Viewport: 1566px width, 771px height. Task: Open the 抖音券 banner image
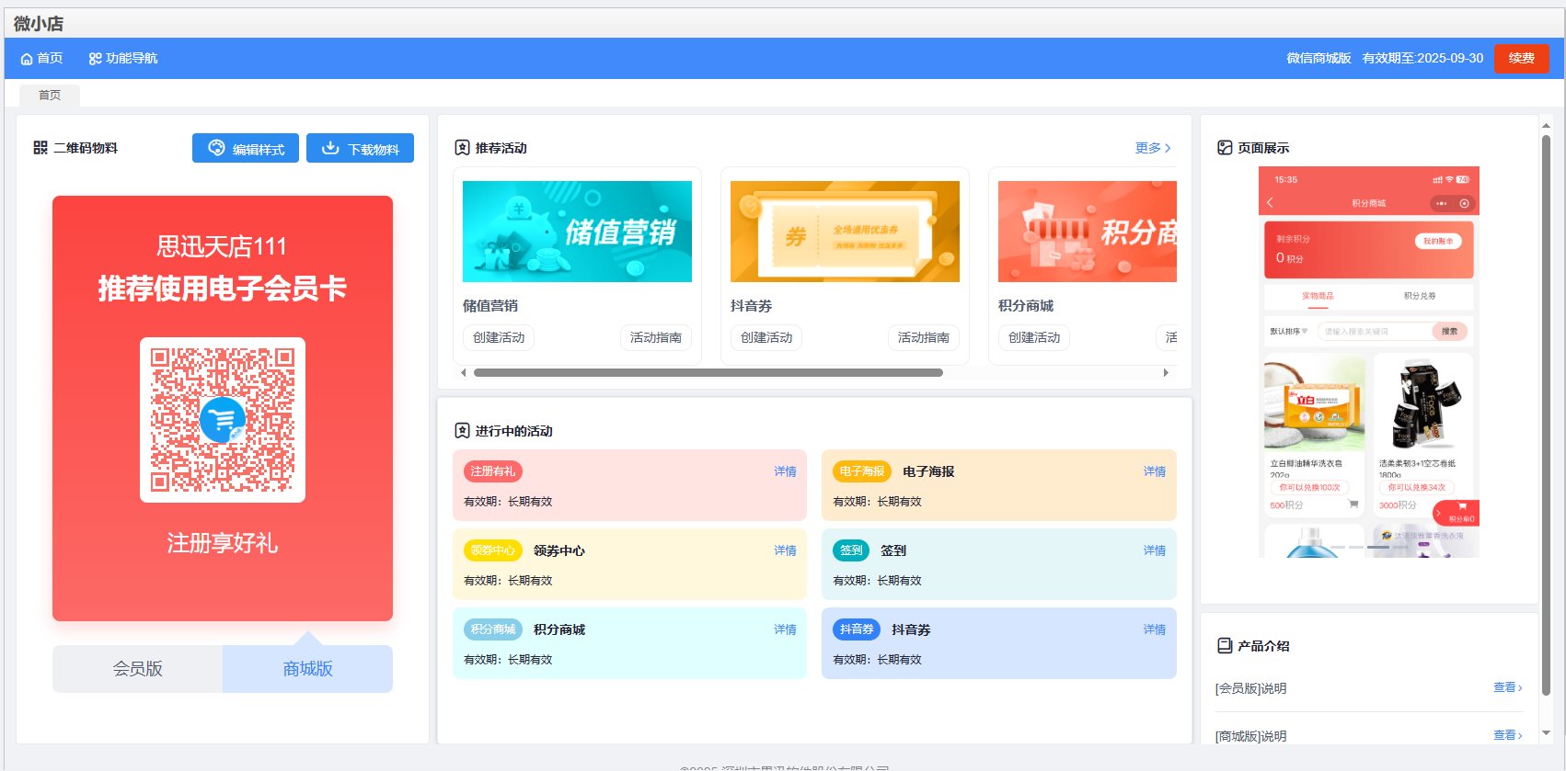(845, 232)
